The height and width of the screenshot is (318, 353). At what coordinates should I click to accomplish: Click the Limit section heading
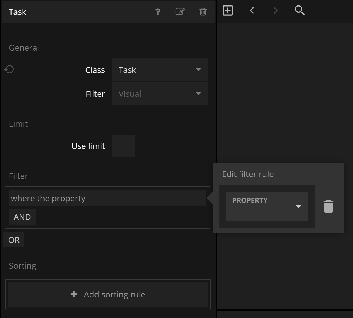click(x=18, y=124)
